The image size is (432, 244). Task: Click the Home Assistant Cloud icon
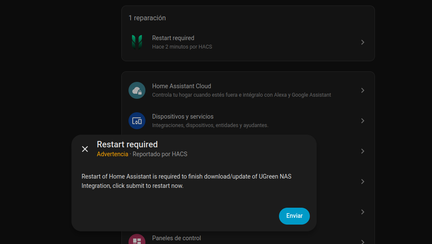point(137,90)
